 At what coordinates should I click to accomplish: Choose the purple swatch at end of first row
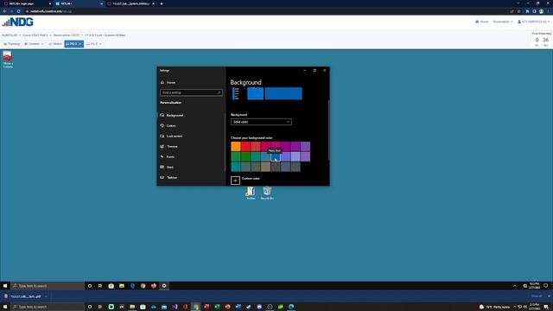coord(305,146)
